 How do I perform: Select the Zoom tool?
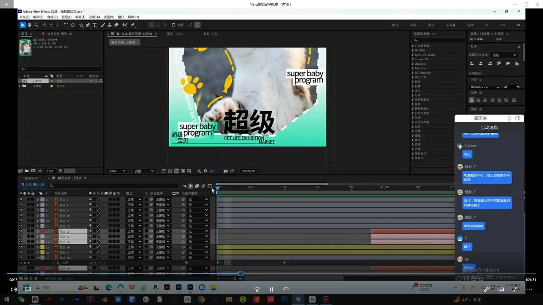(36, 25)
